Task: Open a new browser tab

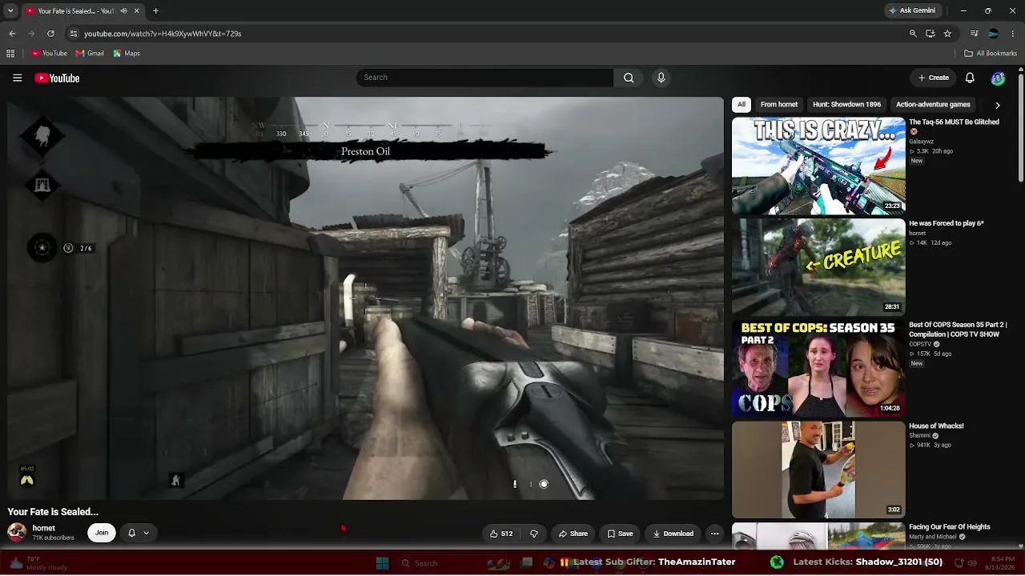Action: [x=155, y=11]
